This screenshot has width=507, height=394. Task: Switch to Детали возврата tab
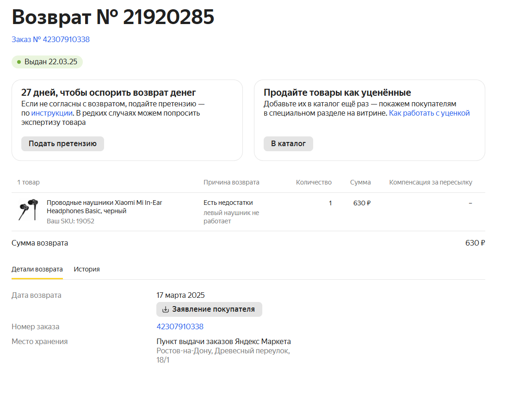tap(37, 269)
